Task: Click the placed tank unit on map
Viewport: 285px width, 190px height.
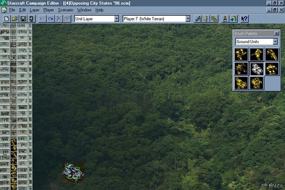Action: point(73,172)
